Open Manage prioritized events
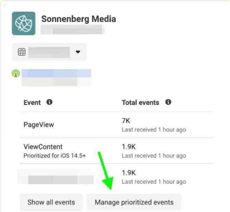This screenshot has width=230, height=212. pos(134,202)
